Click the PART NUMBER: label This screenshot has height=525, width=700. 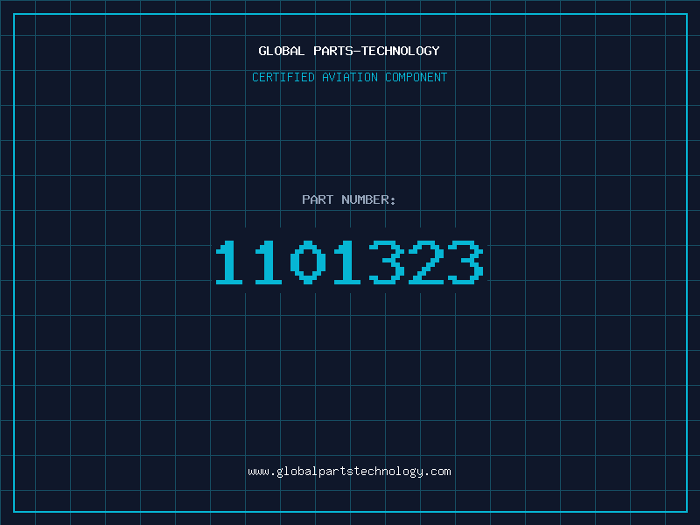[349, 199]
